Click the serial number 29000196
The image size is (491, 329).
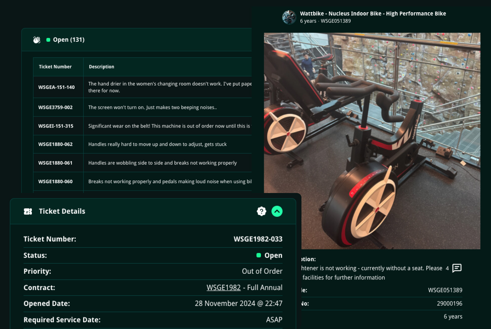pyautogui.click(x=450, y=304)
